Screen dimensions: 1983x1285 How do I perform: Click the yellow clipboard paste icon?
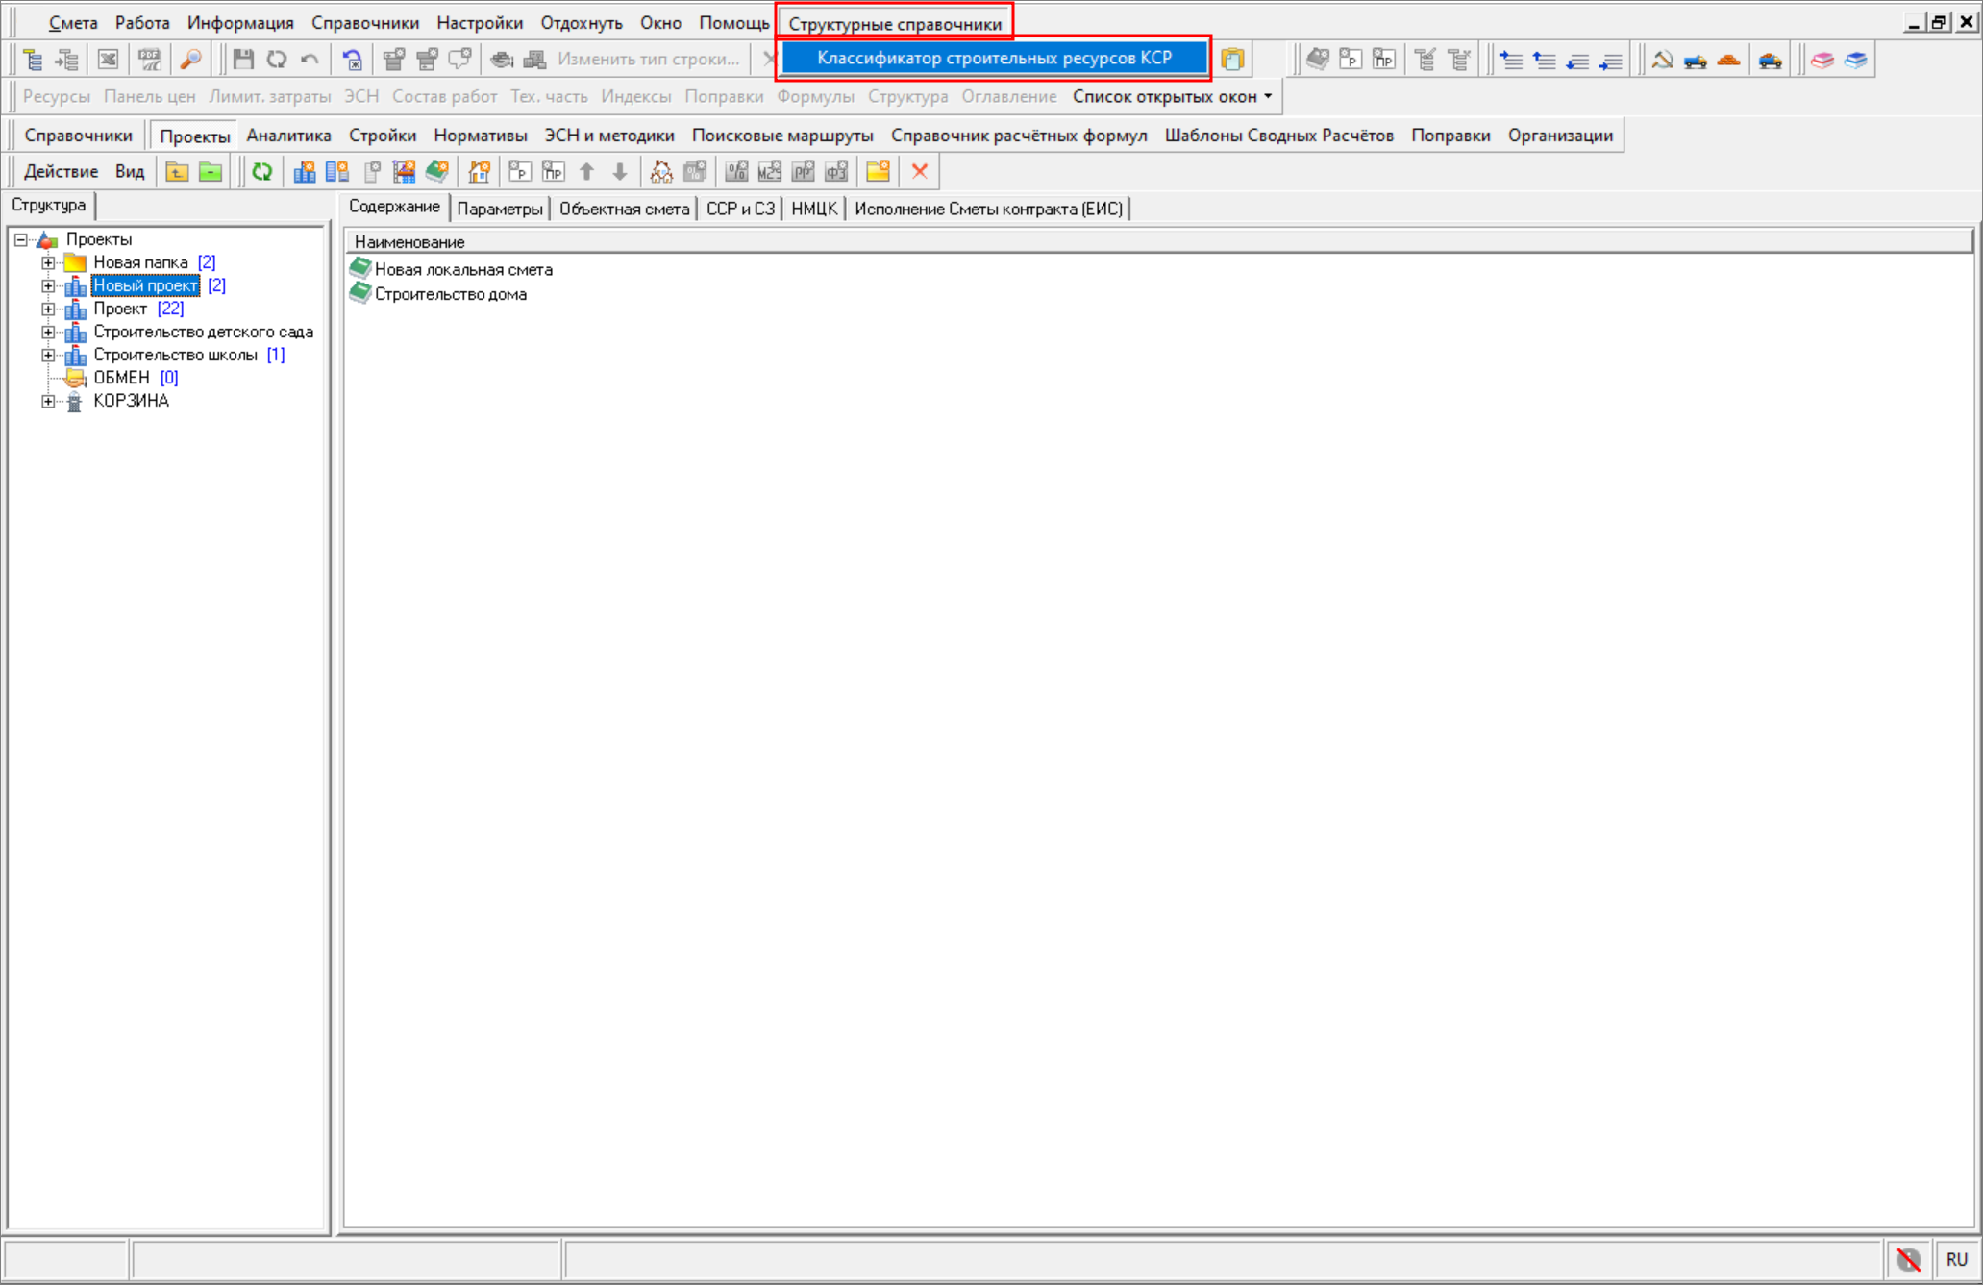point(1232,60)
